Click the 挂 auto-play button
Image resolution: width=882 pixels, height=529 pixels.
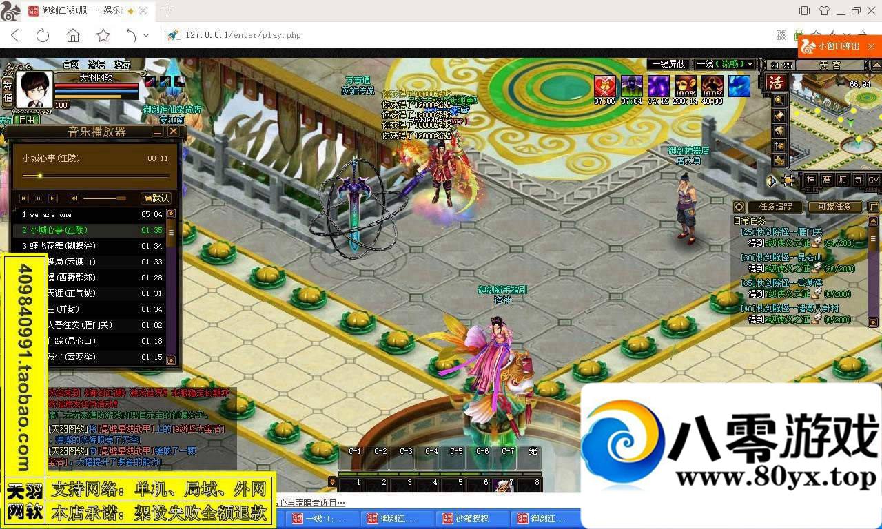(810, 180)
